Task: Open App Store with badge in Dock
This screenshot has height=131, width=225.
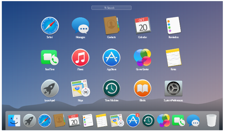Action: pyautogui.click(x=133, y=120)
